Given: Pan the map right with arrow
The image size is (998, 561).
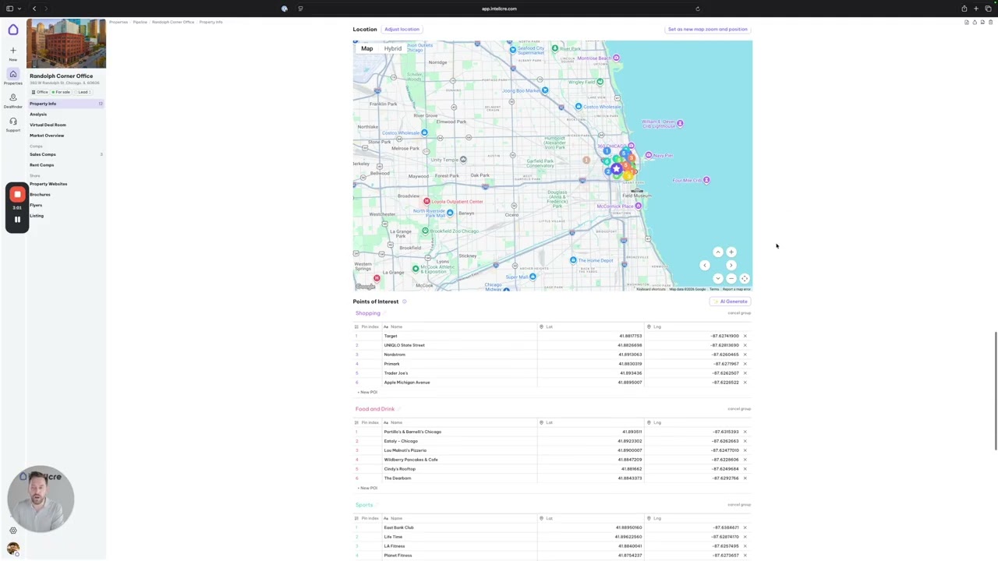Looking at the screenshot, I should coord(731,265).
